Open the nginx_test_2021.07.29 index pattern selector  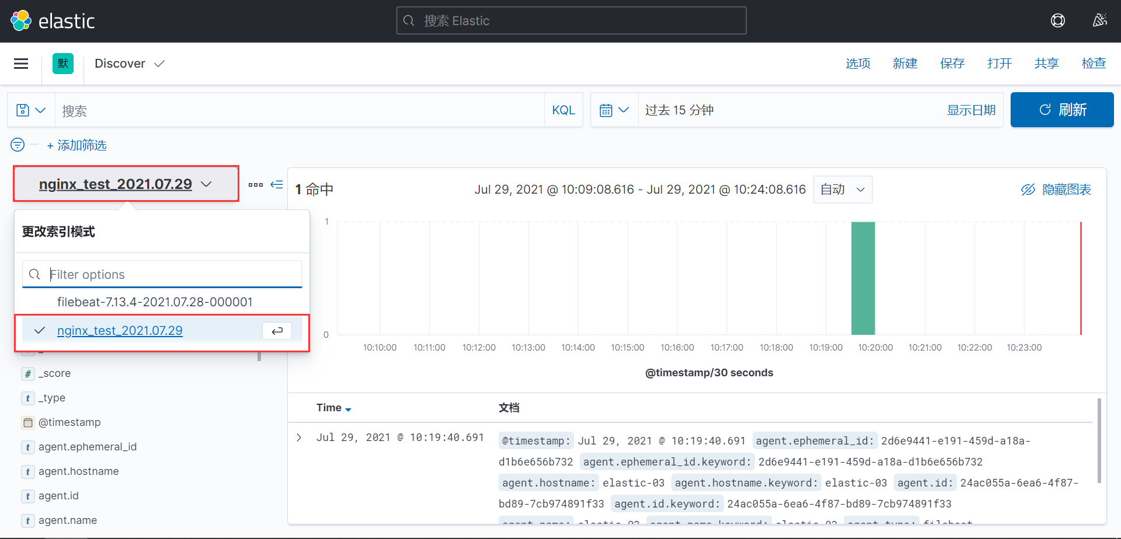[x=126, y=184]
